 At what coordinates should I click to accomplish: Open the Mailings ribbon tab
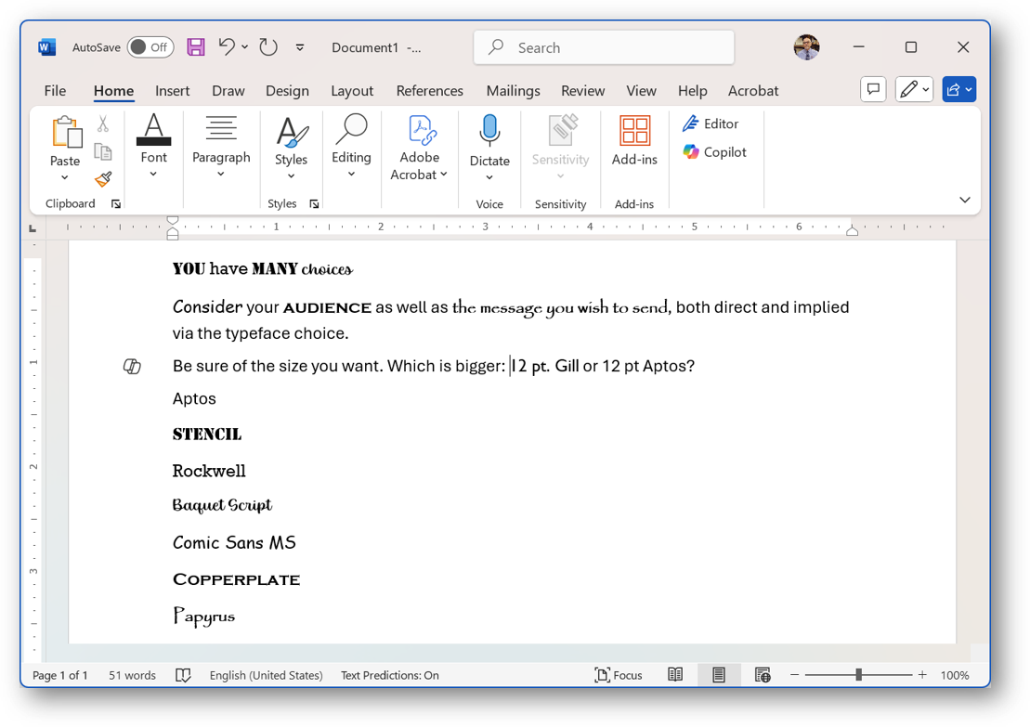click(x=513, y=90)
